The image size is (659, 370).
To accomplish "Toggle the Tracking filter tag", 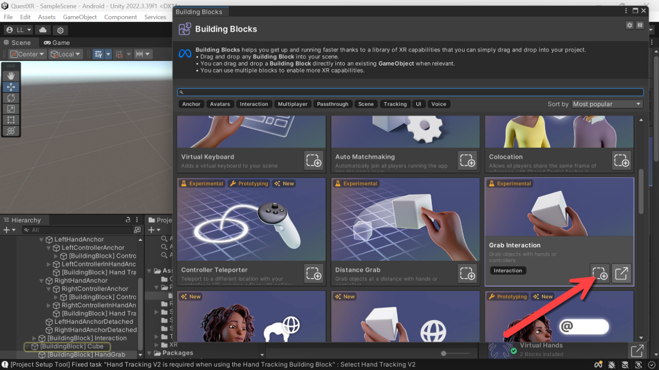I will pos(395,104).
